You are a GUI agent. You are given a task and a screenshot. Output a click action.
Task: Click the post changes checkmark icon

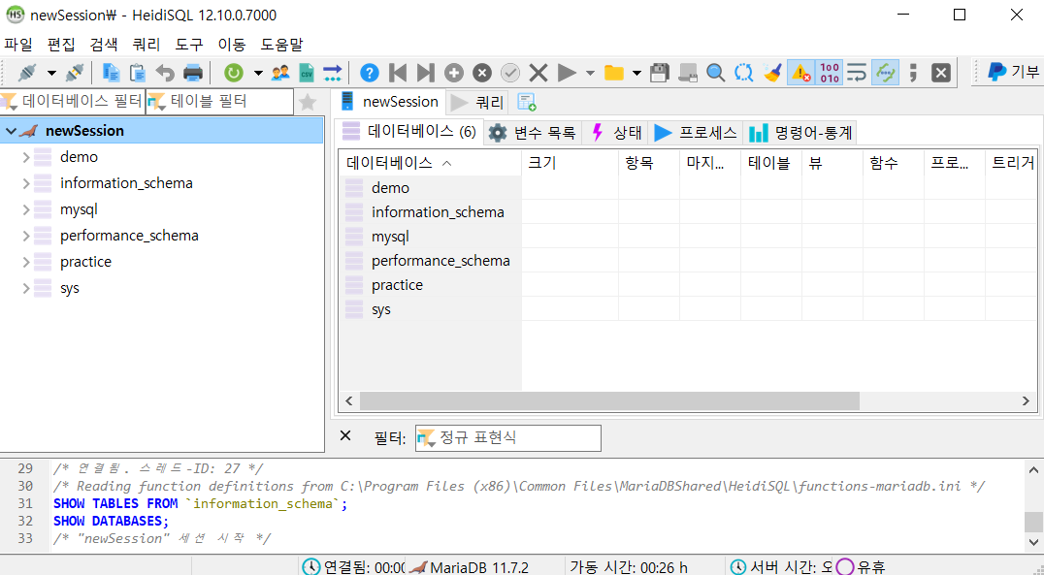point(510,73)
